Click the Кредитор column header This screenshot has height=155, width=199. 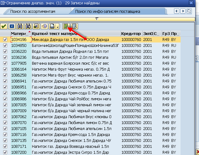(132, 34)
